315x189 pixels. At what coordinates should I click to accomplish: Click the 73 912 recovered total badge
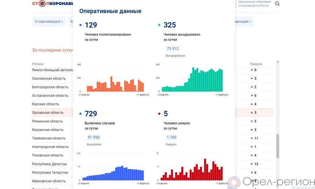tap(173, 49)
